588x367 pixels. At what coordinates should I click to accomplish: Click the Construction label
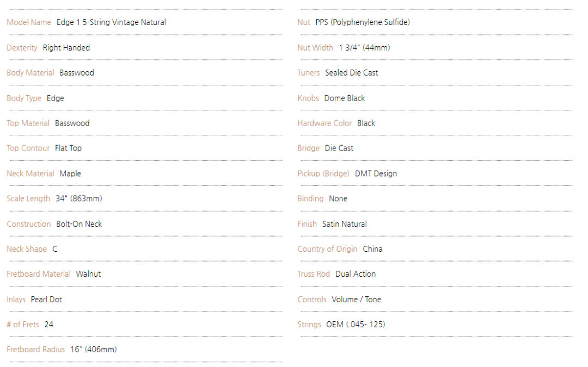tap(29, 224)
